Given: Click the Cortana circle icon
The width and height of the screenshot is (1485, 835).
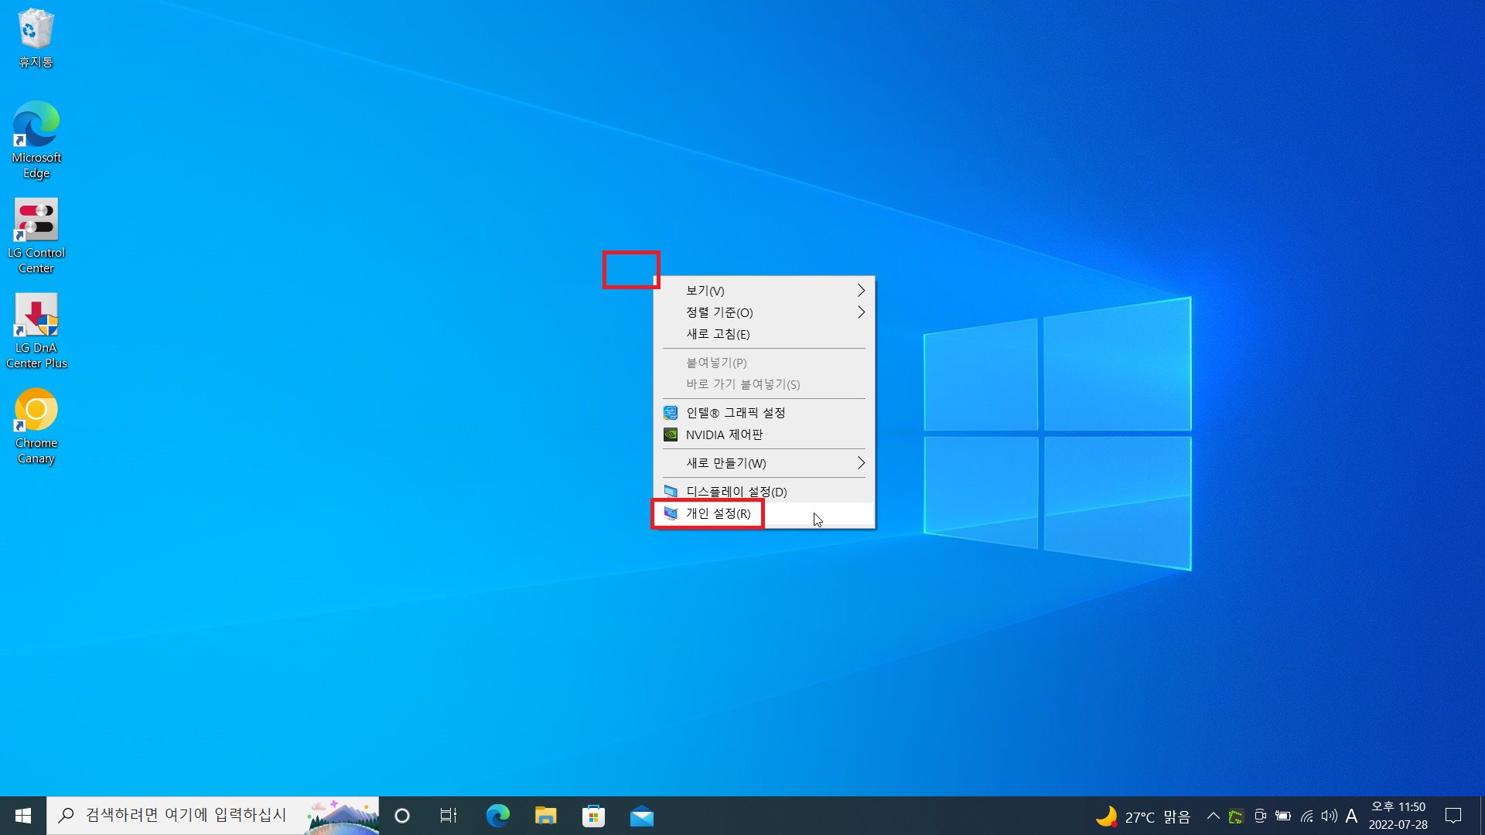Looking at the screenshot, I should pyautogui.click(x=401, y=816).
